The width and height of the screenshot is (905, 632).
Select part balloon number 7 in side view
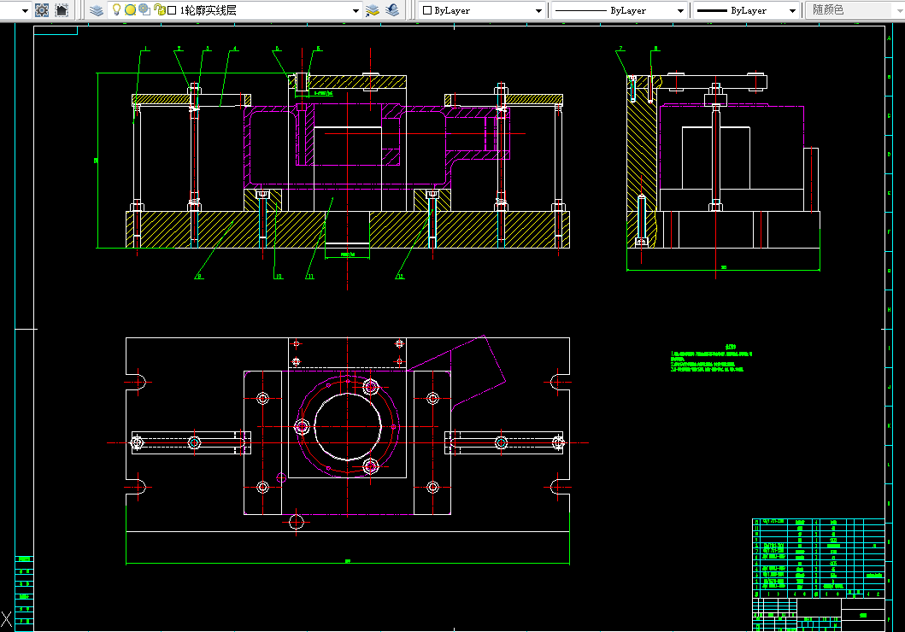(x=620, y=49)
